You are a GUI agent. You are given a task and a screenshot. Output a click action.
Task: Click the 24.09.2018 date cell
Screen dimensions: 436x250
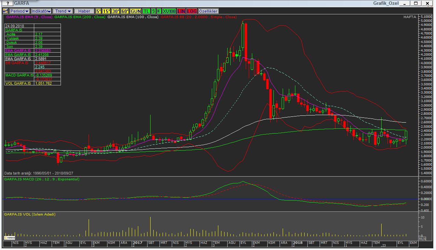pyautogui.click(x=19, y=26)
